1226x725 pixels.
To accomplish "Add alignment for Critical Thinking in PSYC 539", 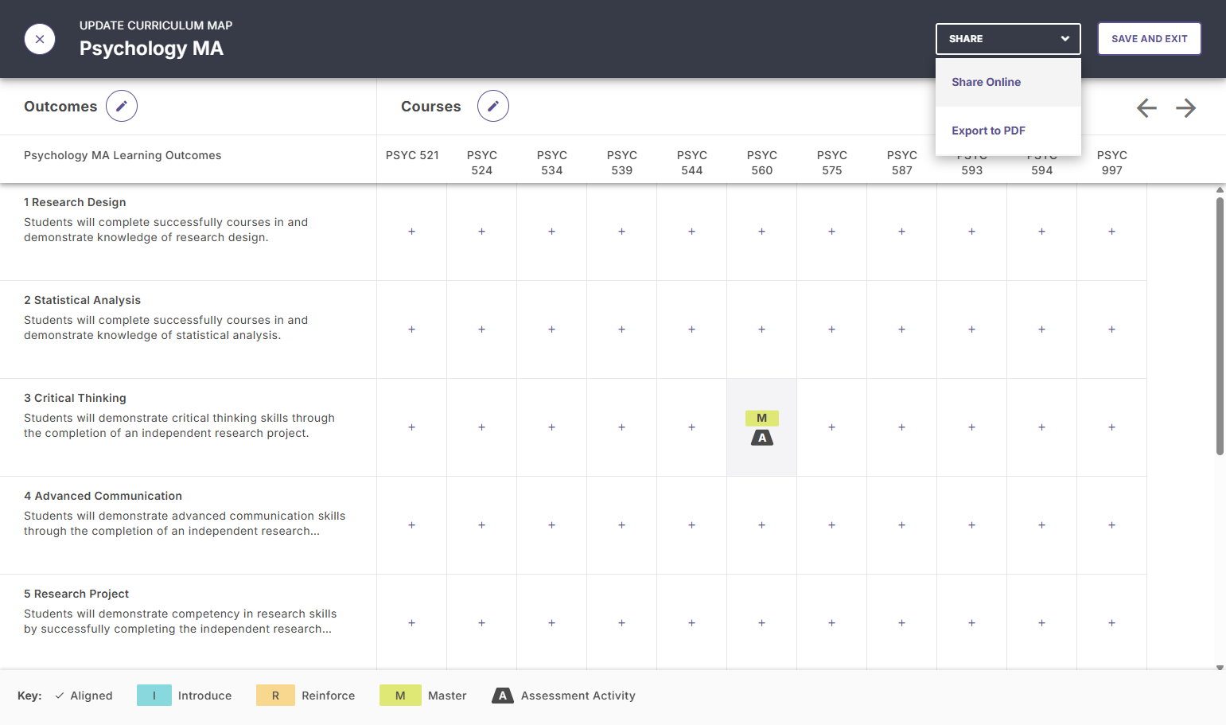I will [x=621, y=427].
